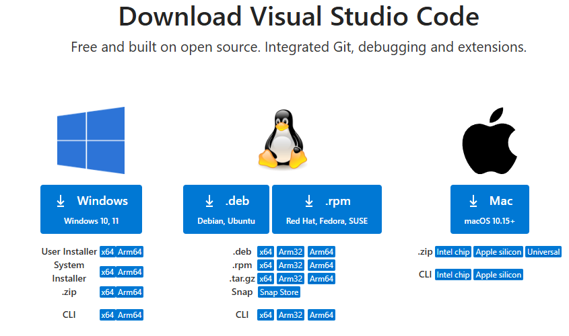Download the .rpm package for Red Hat
Image resolution: width=569 pixels, height=336 pixels.
click(327, 209)
